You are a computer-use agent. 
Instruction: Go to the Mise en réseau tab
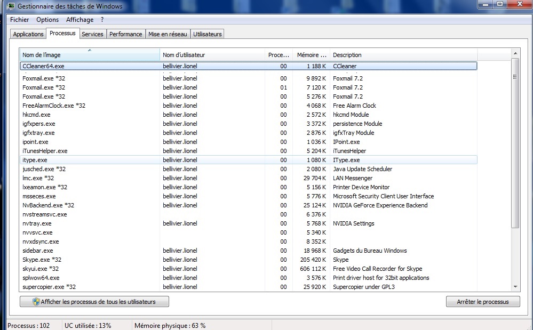[168, 34]
